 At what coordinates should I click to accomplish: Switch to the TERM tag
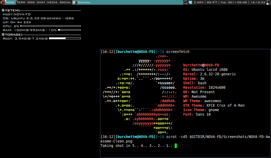point(21,2)
